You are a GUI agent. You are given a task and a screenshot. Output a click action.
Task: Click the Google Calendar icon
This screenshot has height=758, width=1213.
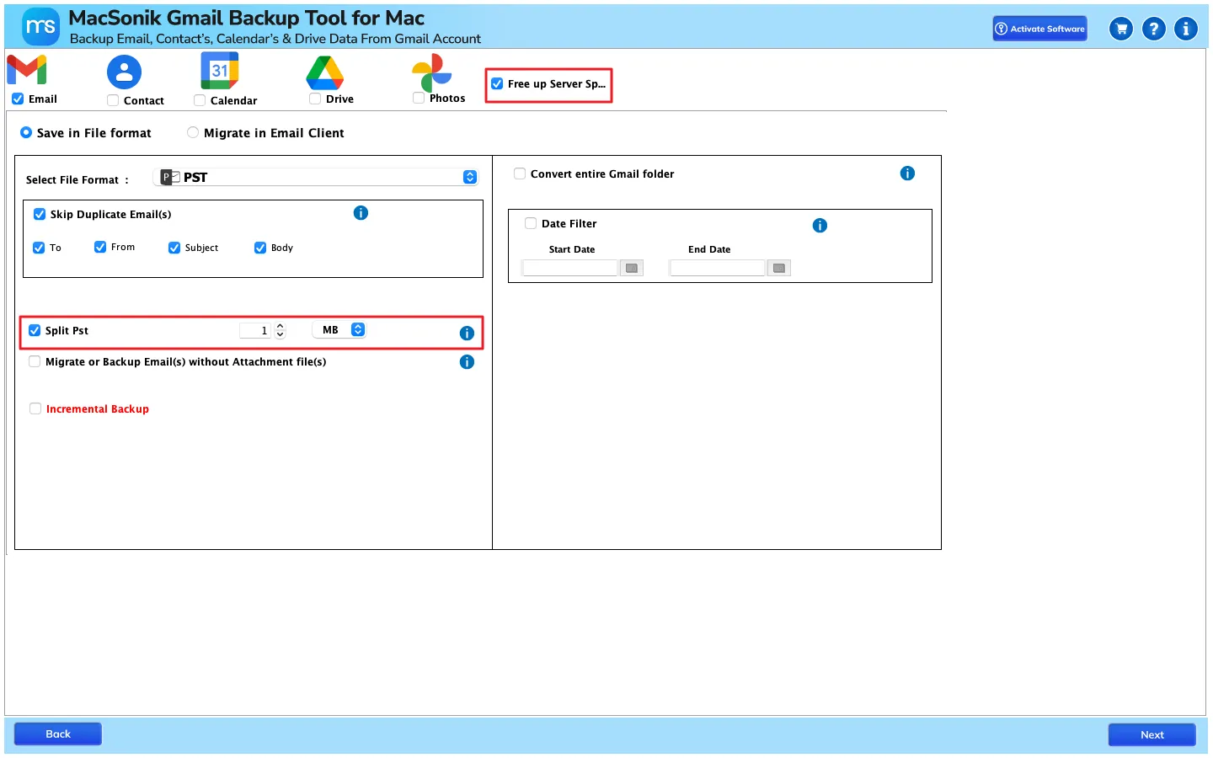pyautogui.click(x=220, y=71)
